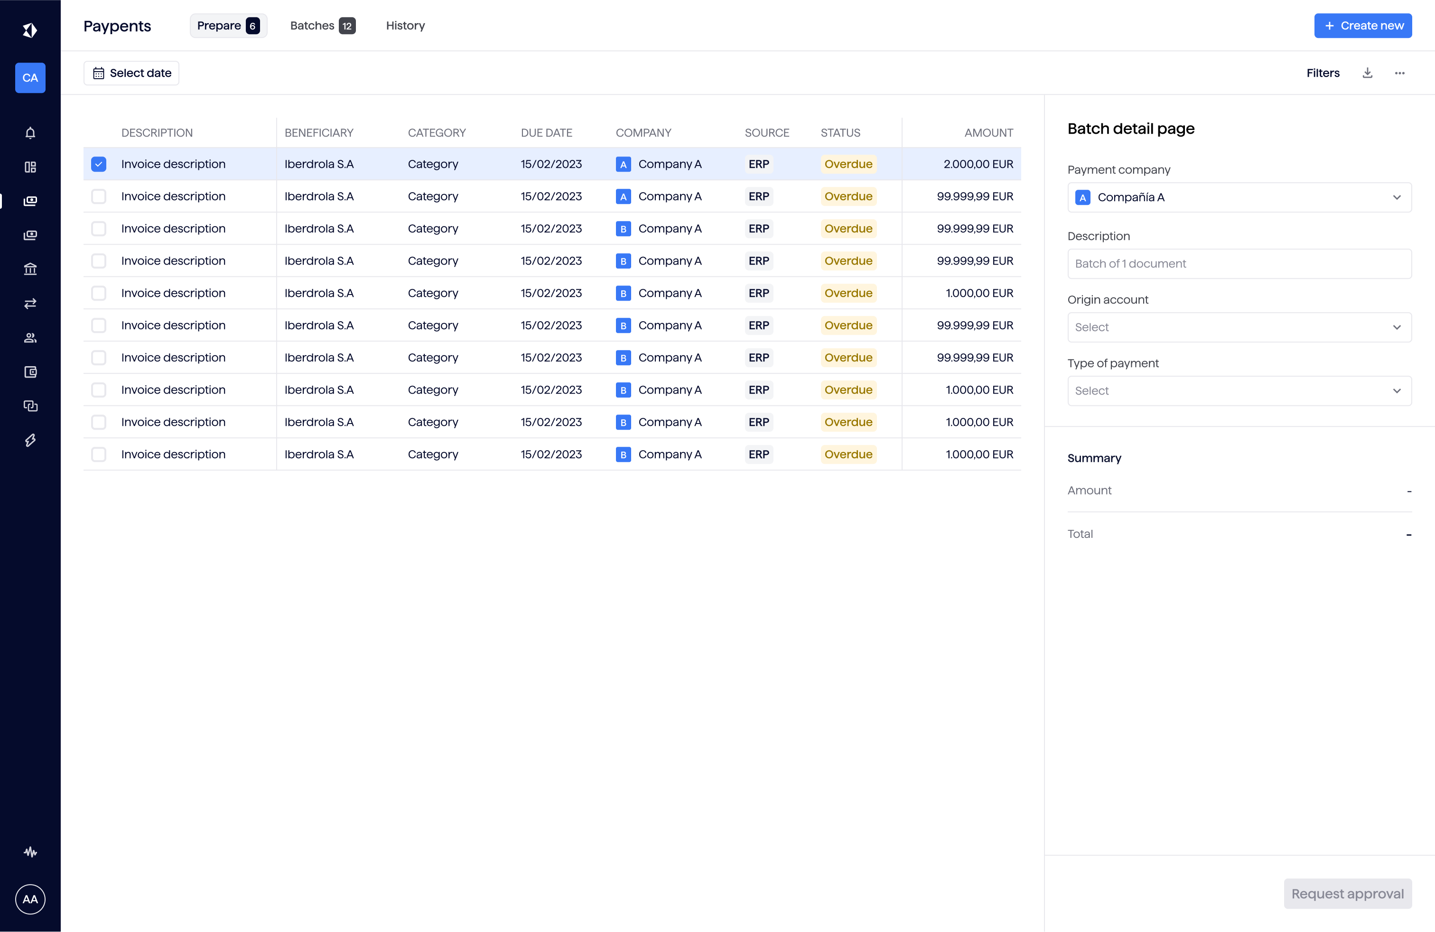
Task: Open the Type of payment dropdown
Action: [x=1239, y=390]
